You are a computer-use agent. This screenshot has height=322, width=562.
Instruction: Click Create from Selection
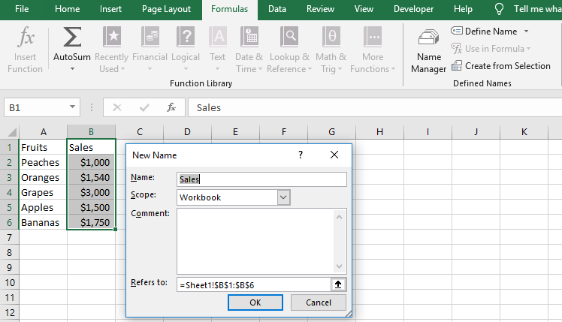pos(501,66)
